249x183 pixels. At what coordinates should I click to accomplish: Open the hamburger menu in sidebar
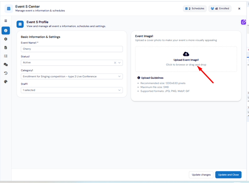click(5, 21)
